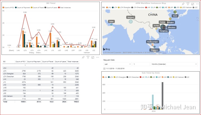Select LSZ in the map legend
The height and width of the screenshot is (115, 201).
(x=195, y=8)
